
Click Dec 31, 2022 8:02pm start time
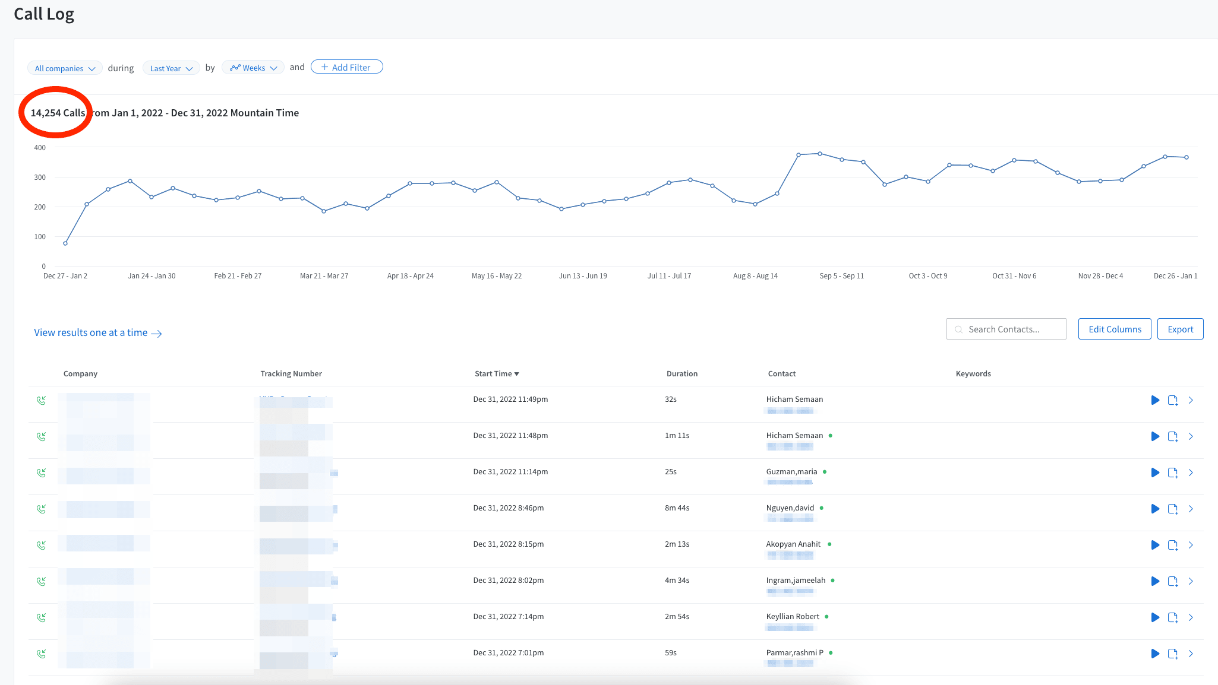click(509, 580)
